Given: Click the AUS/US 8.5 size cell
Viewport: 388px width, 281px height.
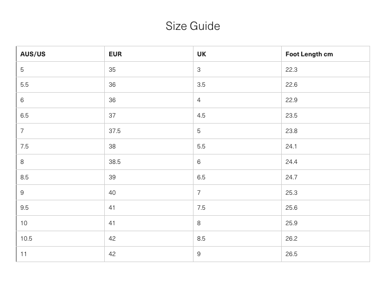Looking at the screenshot, I should click(24, 177).
